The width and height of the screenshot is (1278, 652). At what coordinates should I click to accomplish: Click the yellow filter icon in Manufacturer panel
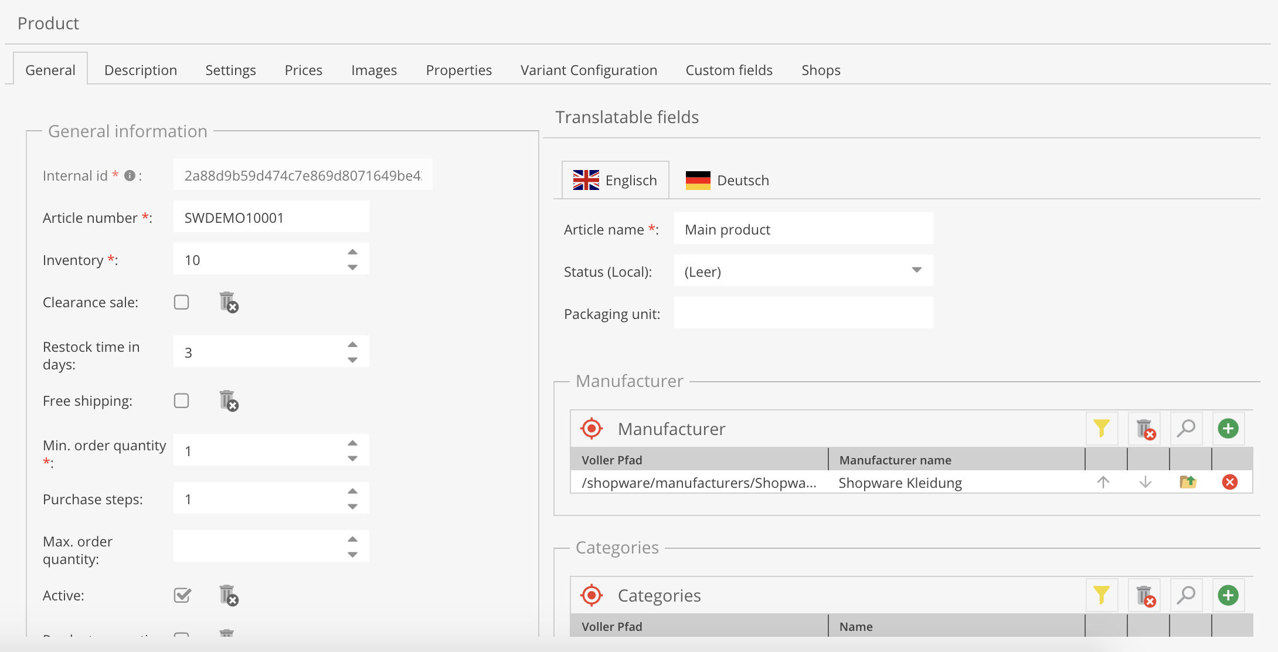[1102, 429]
